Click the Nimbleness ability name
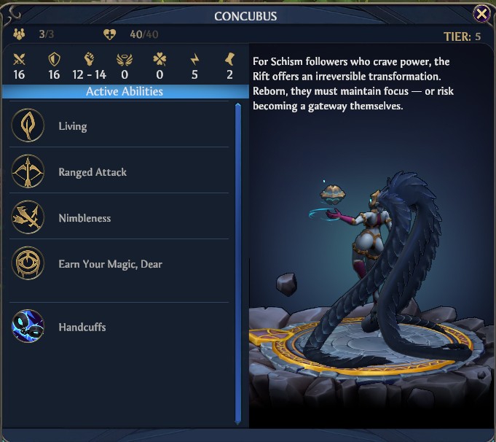 click(84, 218)
